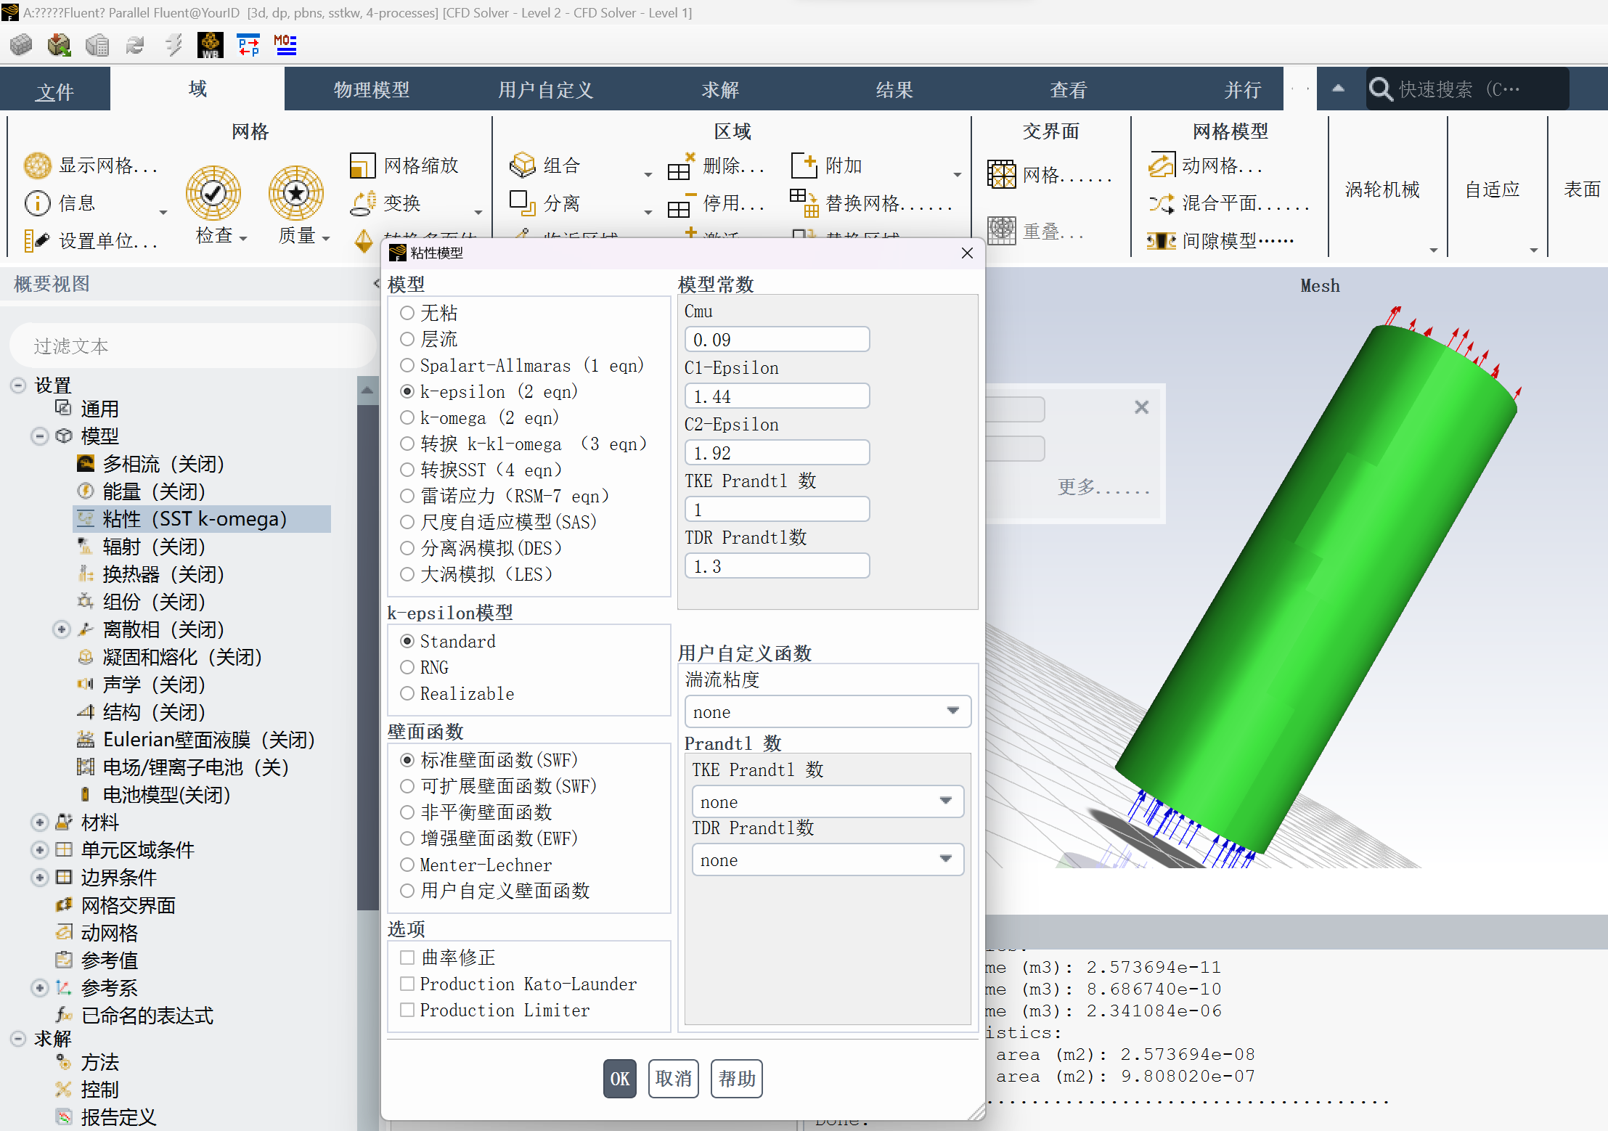Click OK in the Viscous Model dialog
The height and width of the screenshot is (1131, 1608).
tap(620, 1079)
